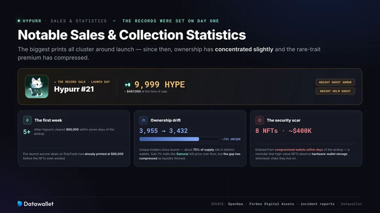This screenshot has width=380, height=213.
Task: Click the ownership drift progress bar
Action: coord(179,139)
